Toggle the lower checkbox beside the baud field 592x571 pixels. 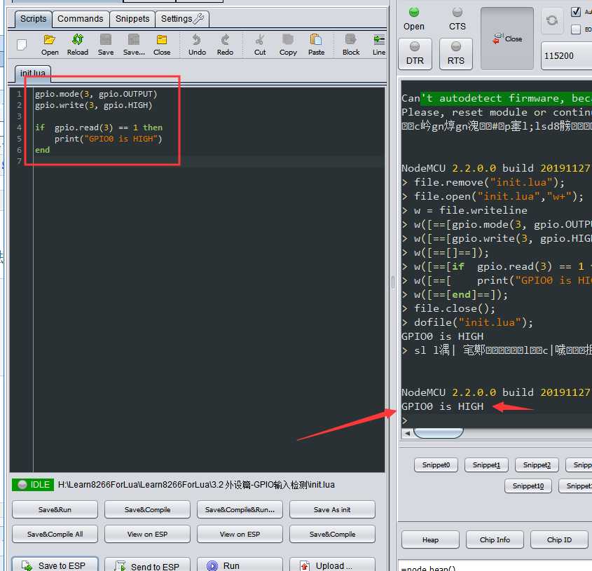click(575, 29)
